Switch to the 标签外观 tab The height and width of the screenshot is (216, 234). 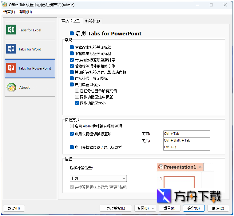(x=93, y=21)
